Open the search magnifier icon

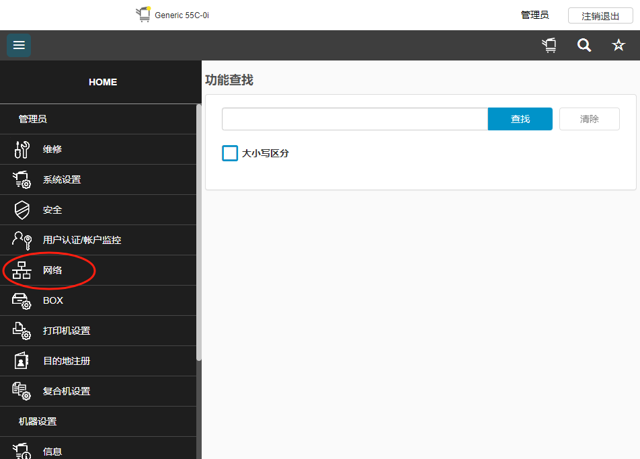(584, 45)
